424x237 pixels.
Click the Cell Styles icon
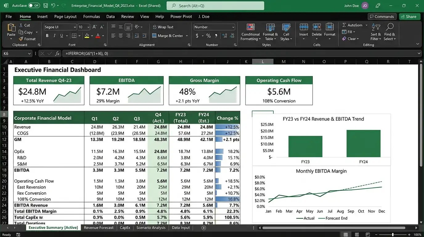coord(286,27)
